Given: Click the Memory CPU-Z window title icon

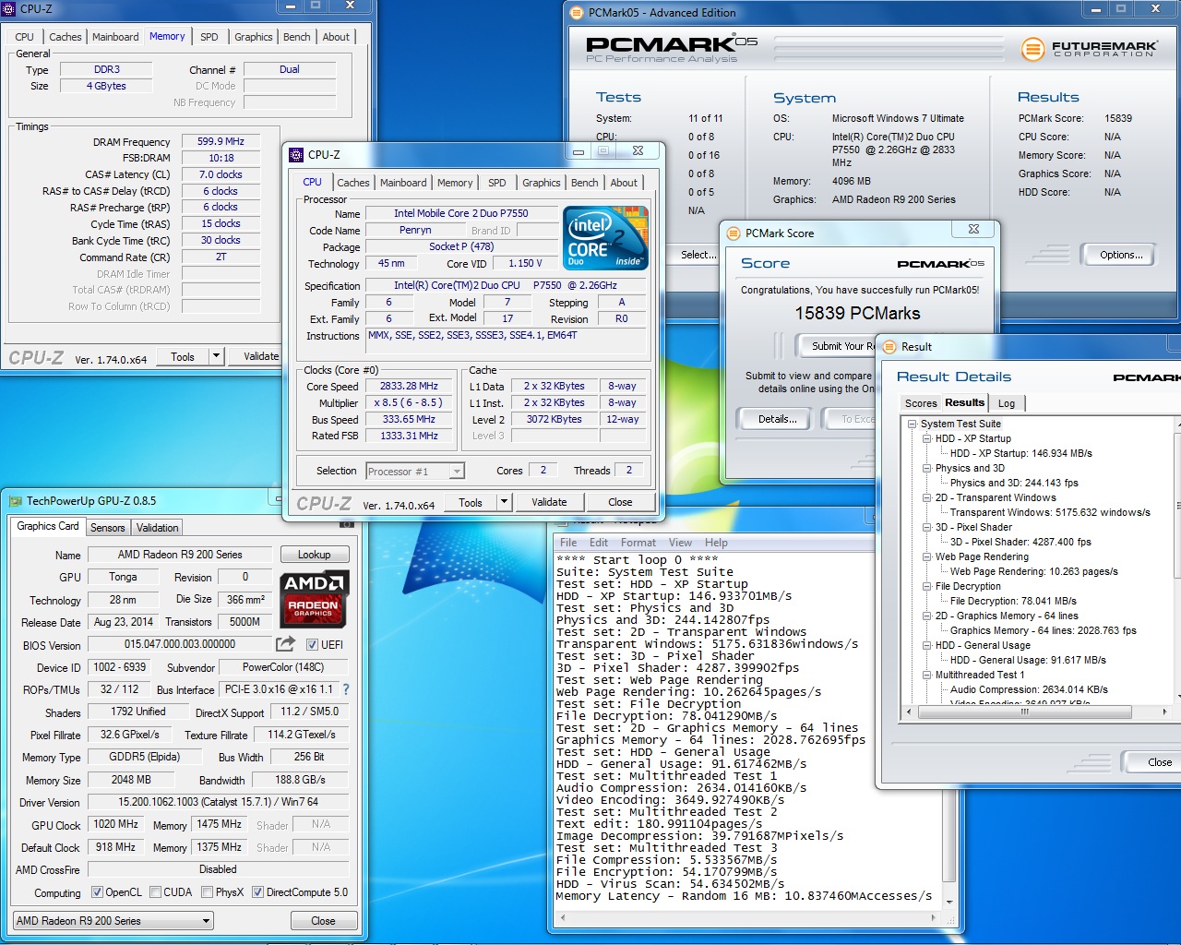Looking at the screenshot, I should click(x=9, y=8).
